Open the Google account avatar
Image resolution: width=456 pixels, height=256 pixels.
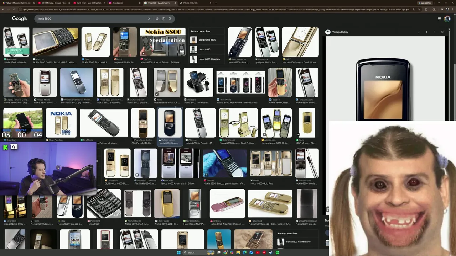447,19
